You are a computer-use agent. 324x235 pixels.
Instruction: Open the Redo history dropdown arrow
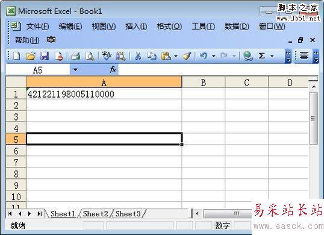pos(234,56)
